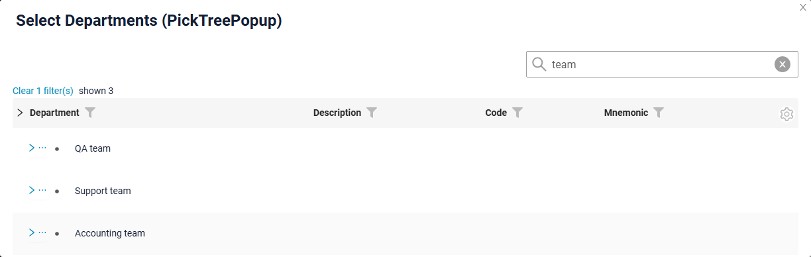The image size is (811, 257).
Task: Click the Code column filter funnel
Action: coord(517,113)
